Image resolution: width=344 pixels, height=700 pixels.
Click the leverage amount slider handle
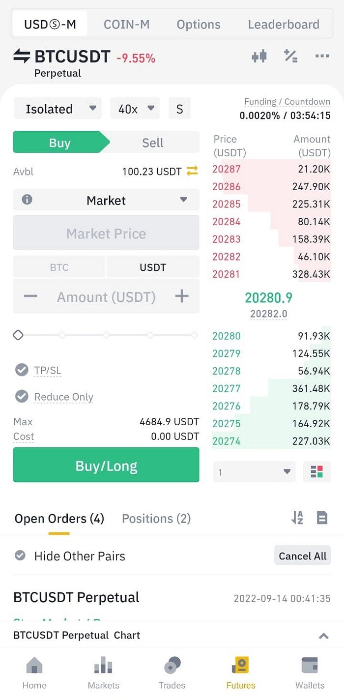coord(18,335)
